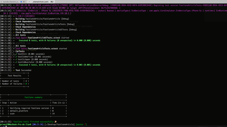Click 'Building FastlaneArticle/FastlaneArticleTests [Debug]' line
The image size is (227, 127).
[x=45, y=24]
